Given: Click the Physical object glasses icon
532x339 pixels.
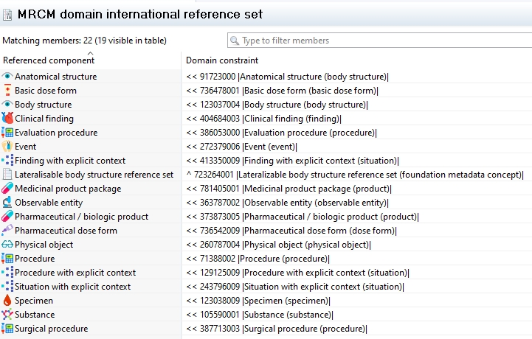Looking at the screenshot, I should pyautogui.click(x=7, y=245).
